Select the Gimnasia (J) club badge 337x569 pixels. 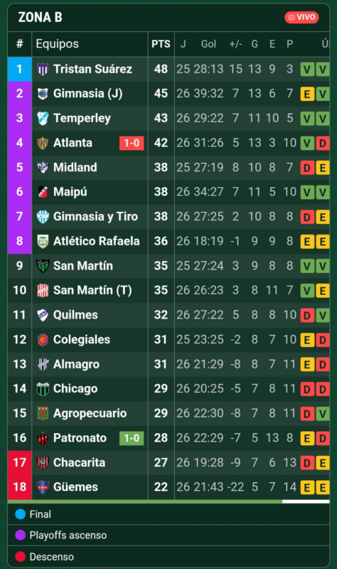(43, 94)
